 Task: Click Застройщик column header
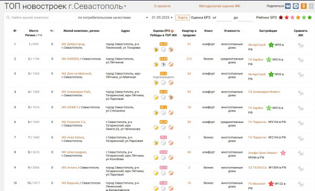click(268, 31)
